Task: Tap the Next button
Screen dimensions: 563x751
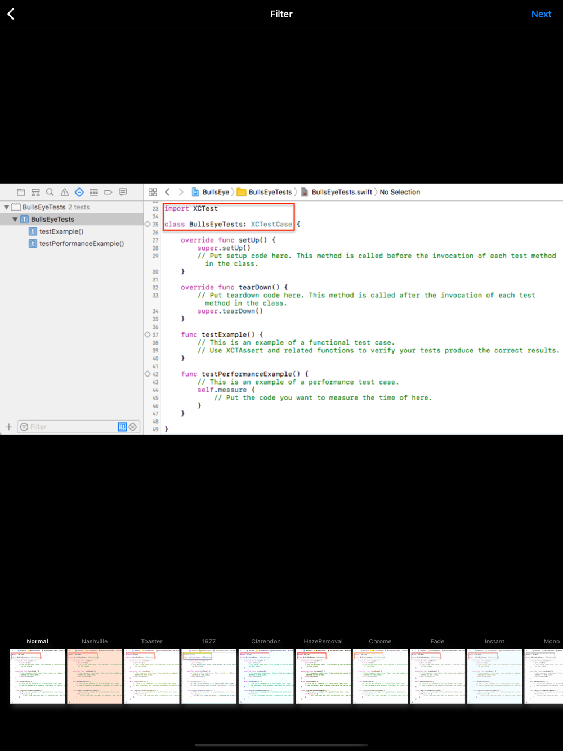Action: pyautogui.click(x=541, y=14)
